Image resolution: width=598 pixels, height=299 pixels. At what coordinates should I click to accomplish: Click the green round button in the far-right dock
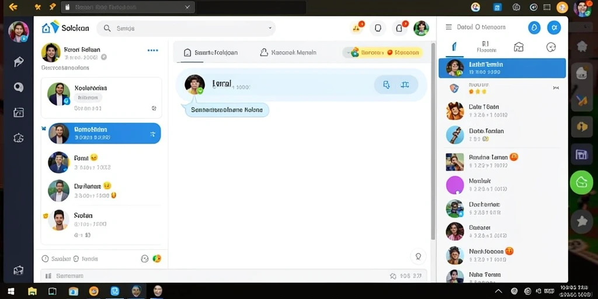(x=581, y=182)
